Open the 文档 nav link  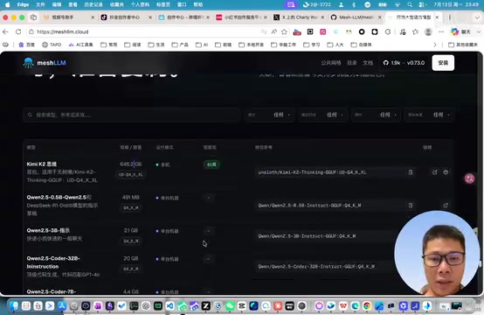pyautogui.click(x=368, y=63)
